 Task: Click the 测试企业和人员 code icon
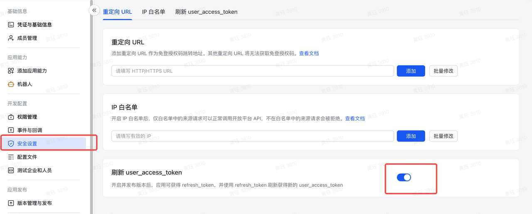(11, 170)
